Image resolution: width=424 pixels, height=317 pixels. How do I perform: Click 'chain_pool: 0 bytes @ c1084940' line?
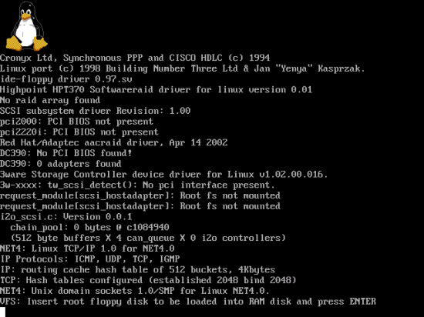(x=89, y=227)
